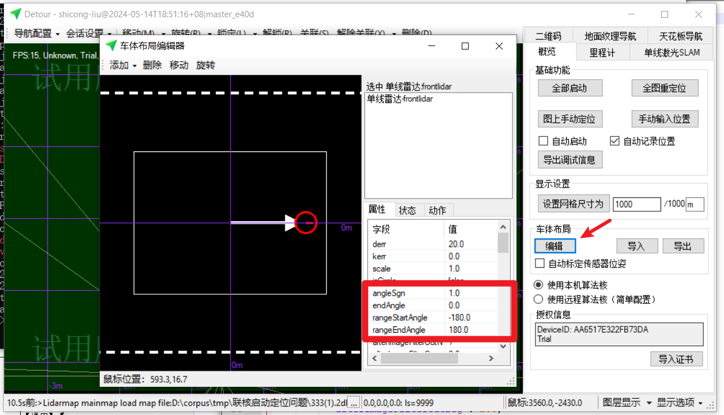Open the 里程计 tab
This screenshot has height=415, width=724.
pyautogui.click(x=602, y=52)
